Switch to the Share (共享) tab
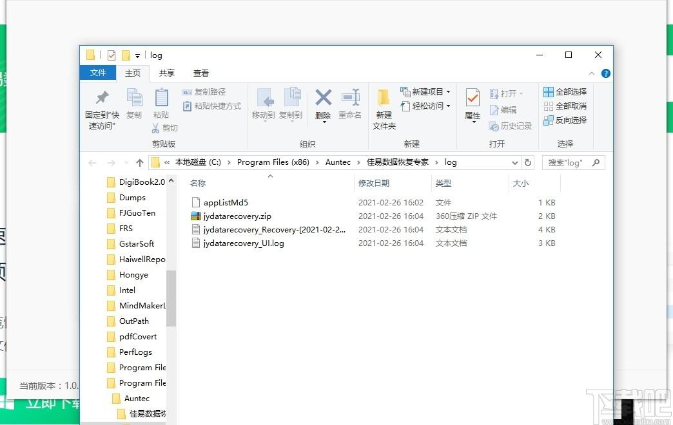Screen dimensions: 673x425 point(166,73)
